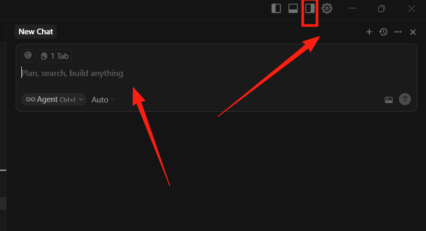426x231 pixels.
Task: Toggle the bottom panel layout icon
Action: click(x=293, y=8)
